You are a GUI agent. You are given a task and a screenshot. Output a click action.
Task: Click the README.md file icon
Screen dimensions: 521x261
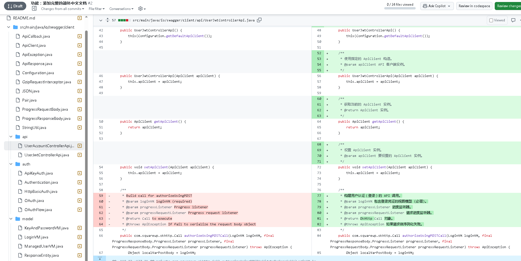(x=9, y=18)
